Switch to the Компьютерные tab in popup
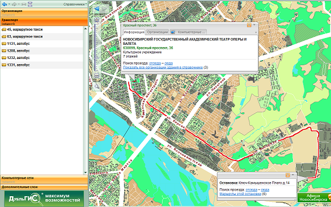The image size is (331, 207). pyautogui.click(x=188, y=32)
